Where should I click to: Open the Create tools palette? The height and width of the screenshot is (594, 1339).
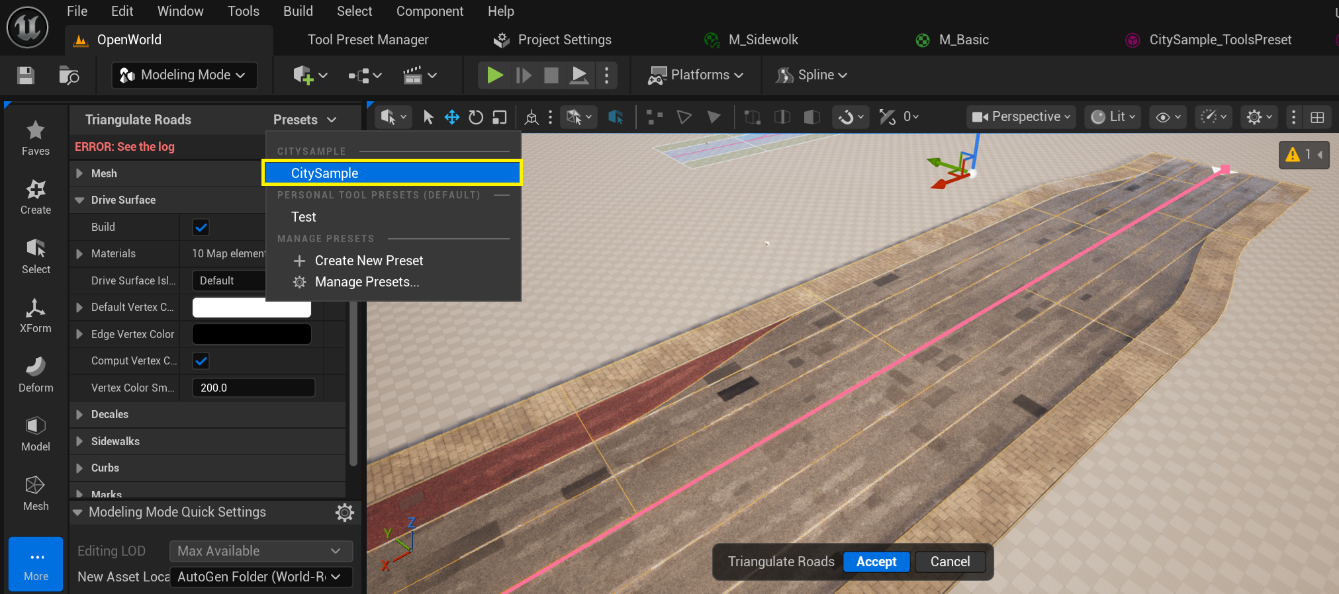pyautogui.click(x=36, y=197)
